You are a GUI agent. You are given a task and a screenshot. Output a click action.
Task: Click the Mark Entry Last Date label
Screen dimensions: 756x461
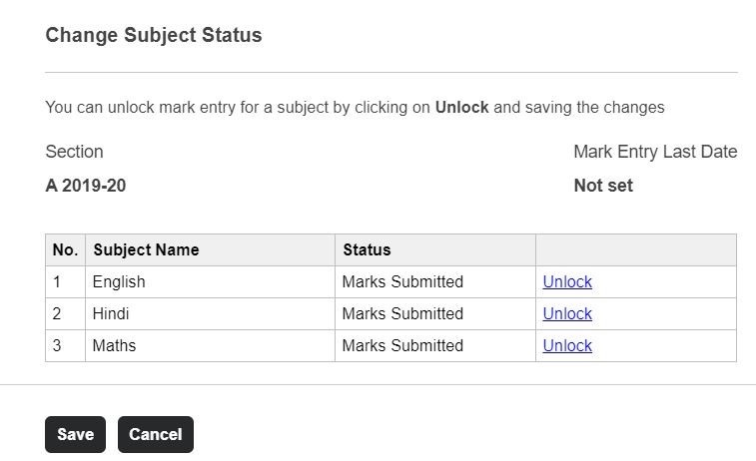pos(655,152)
